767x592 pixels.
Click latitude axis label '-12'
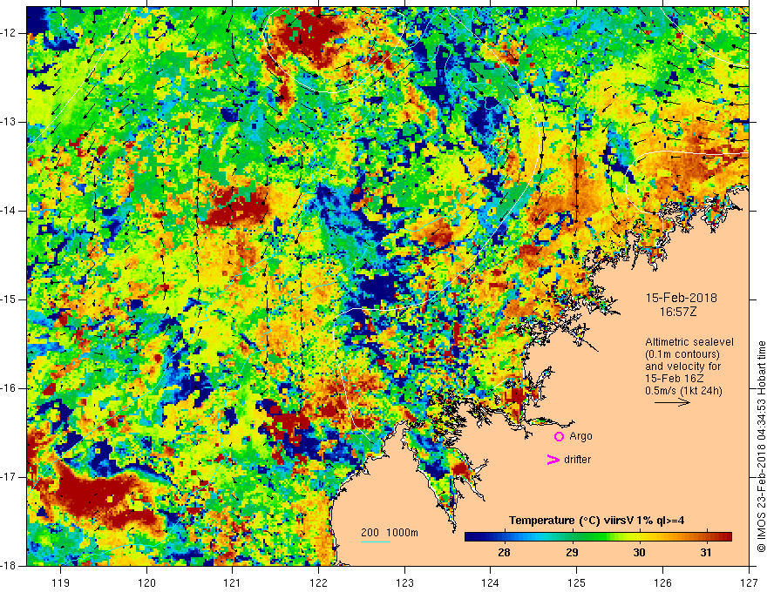coord(9,33)
